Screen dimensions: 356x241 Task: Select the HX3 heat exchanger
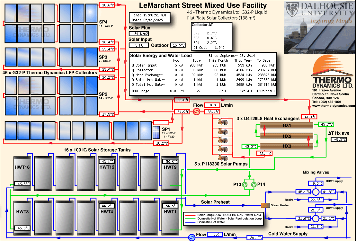[x=287, y=146]
